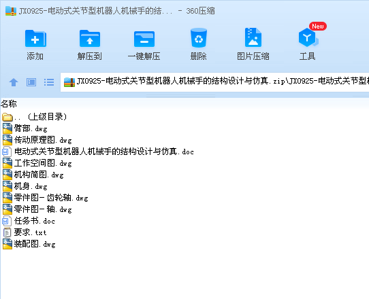Go up one level with blue arrow

(x=14, y=82)
